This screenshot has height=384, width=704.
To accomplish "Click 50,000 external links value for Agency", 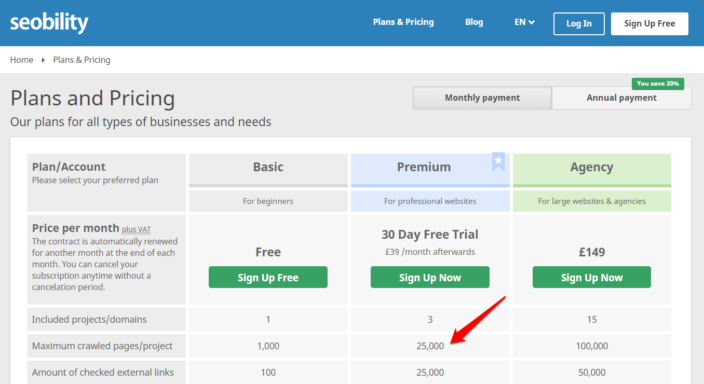I will (x=592, y=373).
